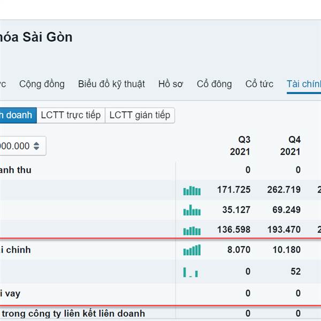Select the Q4 2021 column header
Image resolution: width=321 pixels, height=321 pixels.
[x=290, y=146]
